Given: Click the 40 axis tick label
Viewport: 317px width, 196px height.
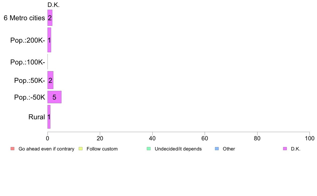Looking at the screenshot, I should pos(152,138).
